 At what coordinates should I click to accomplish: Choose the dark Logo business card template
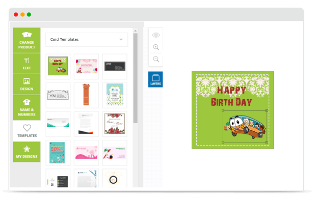pyautogui.click(x=115, y=66)
